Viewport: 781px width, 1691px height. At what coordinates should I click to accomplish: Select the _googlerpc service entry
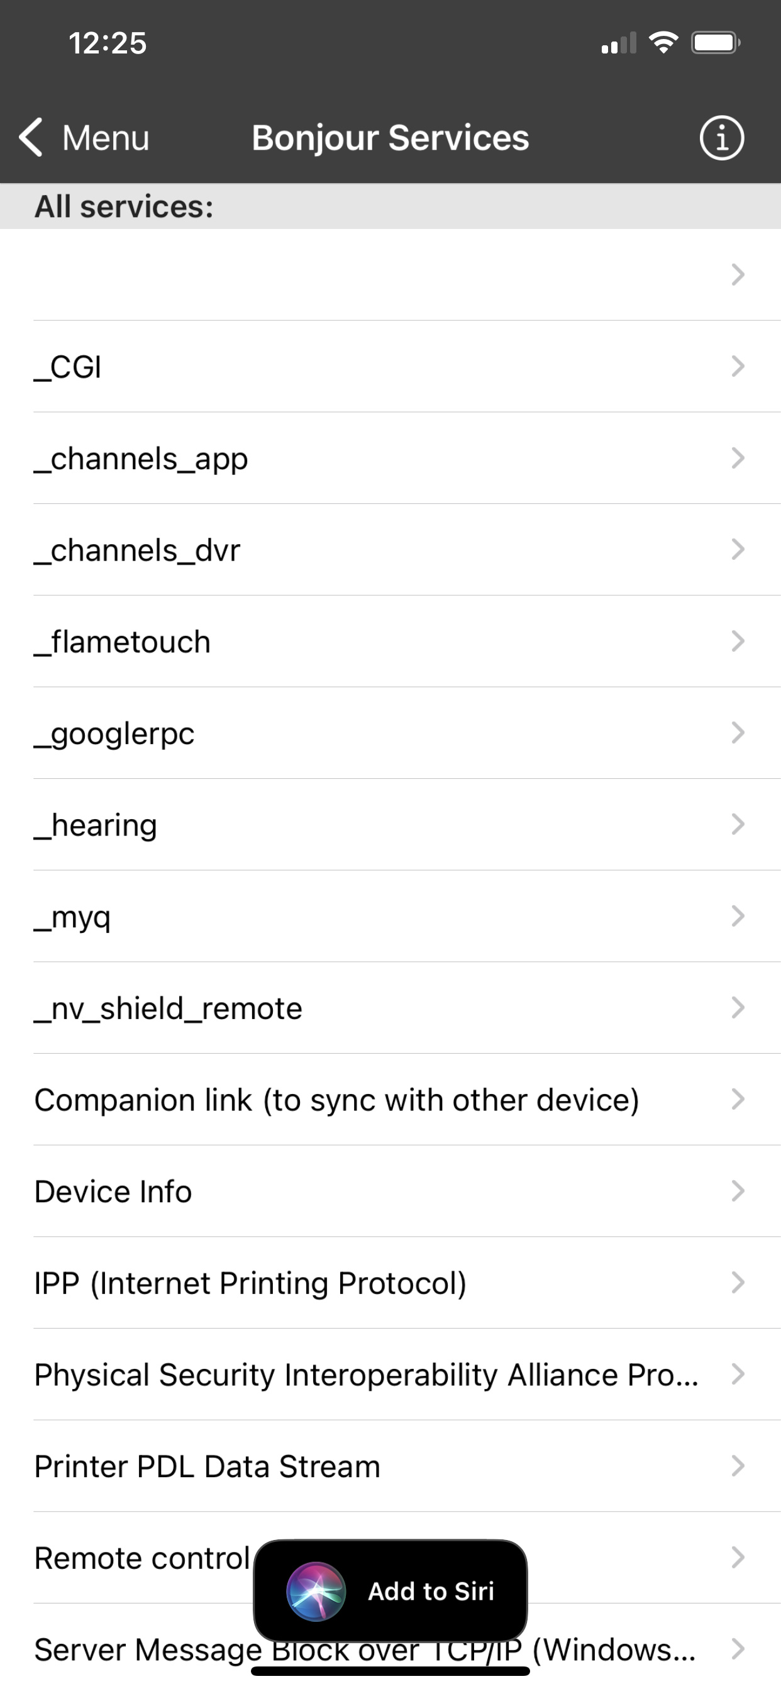coord(115,734)
